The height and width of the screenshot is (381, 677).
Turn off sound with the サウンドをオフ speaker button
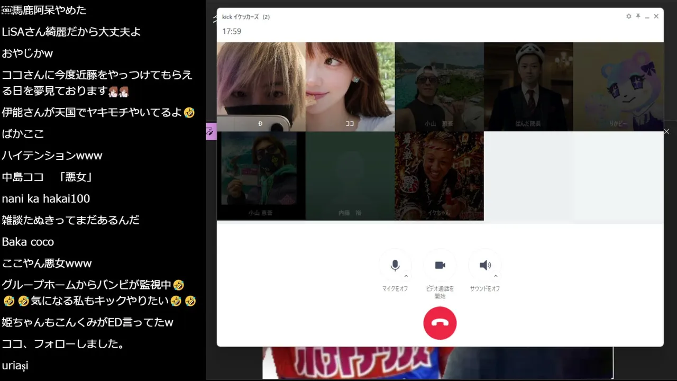pyautogui.click(x=484, y=266)
